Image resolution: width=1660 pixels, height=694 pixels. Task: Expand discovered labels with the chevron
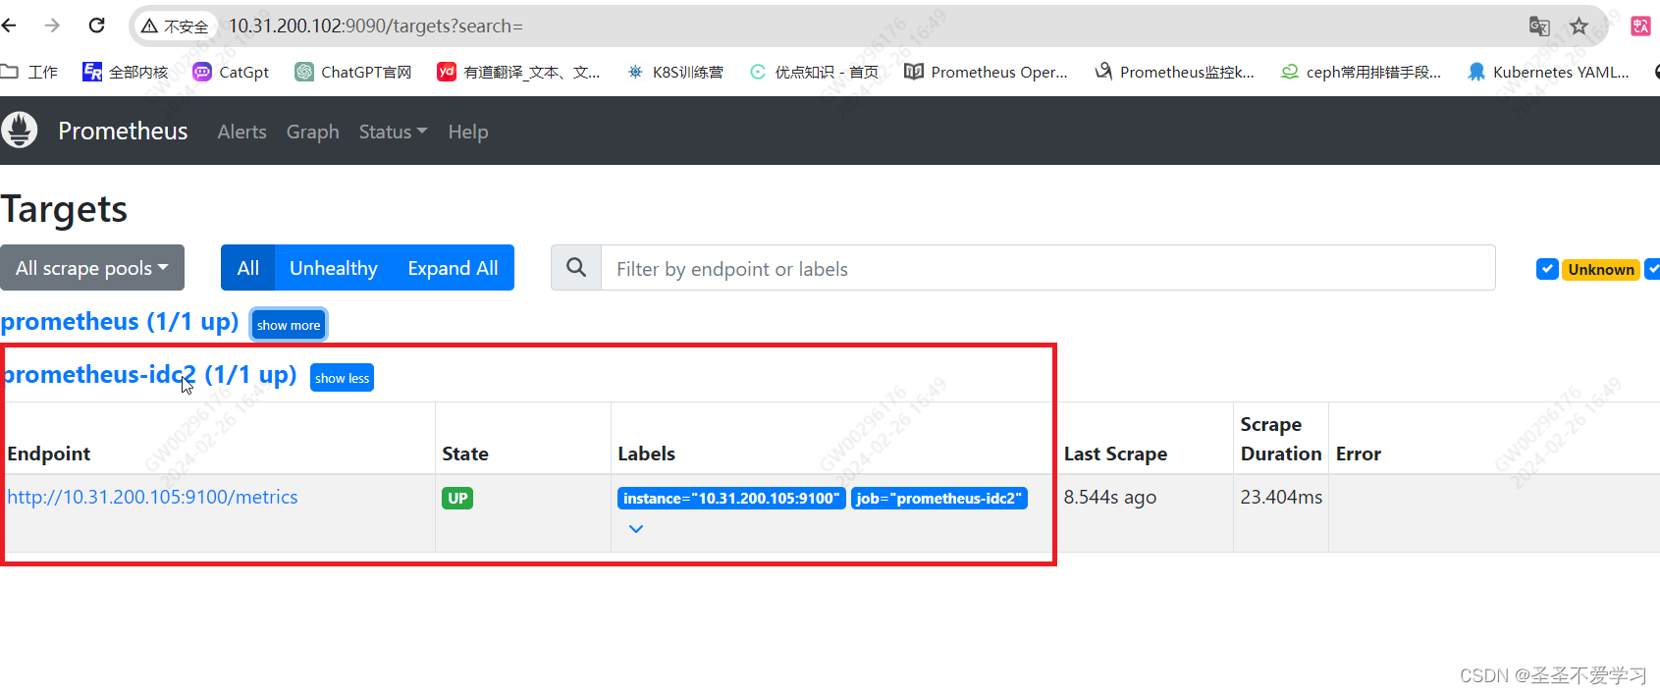point(636,528)
